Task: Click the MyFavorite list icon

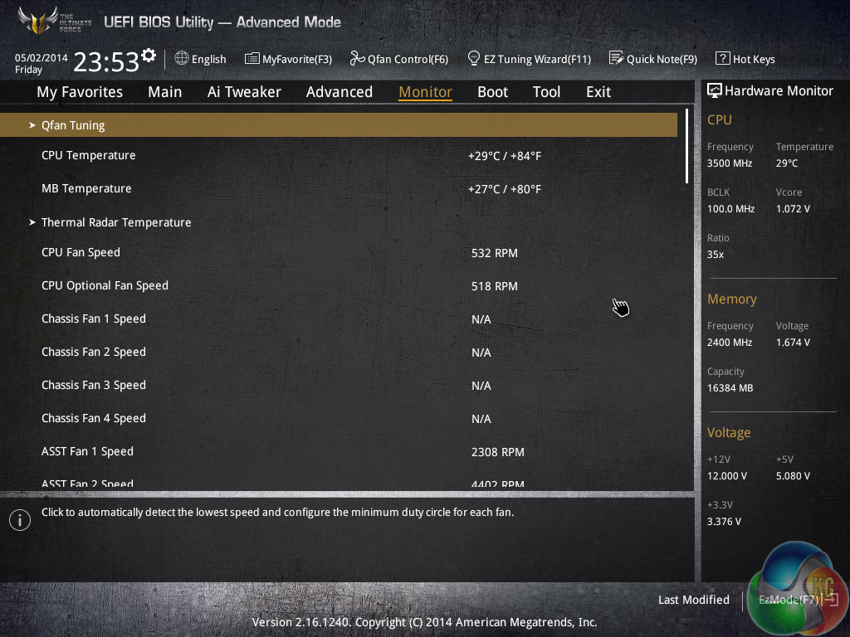Action: pyautogui.click(x=252, y=59)
